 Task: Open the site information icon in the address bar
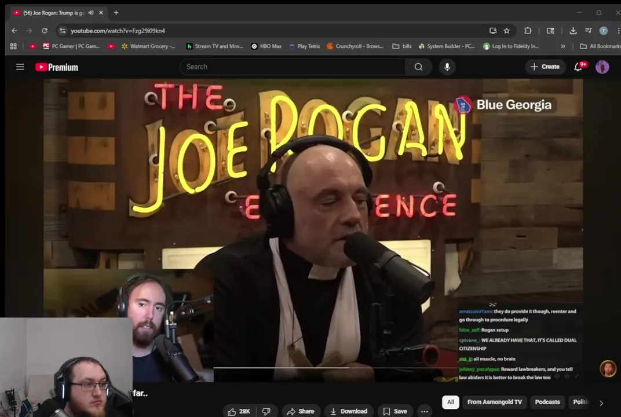[62, 31]
